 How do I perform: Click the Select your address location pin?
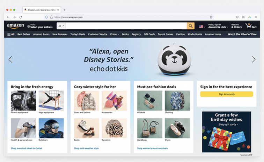(x=28, y=27)
